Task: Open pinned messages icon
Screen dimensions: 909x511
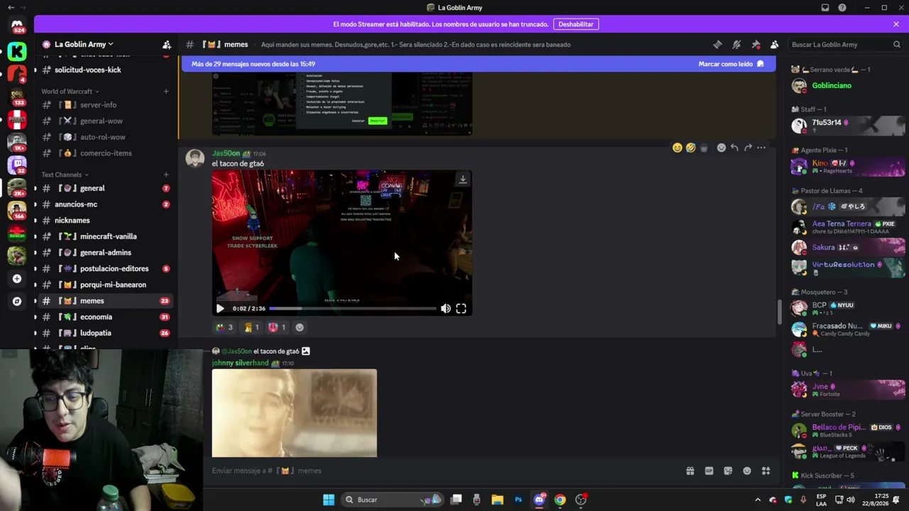Action: [756, 44]
